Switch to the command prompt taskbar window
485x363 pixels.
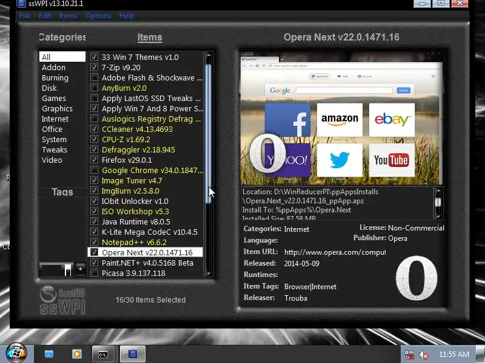click(103, 354)
